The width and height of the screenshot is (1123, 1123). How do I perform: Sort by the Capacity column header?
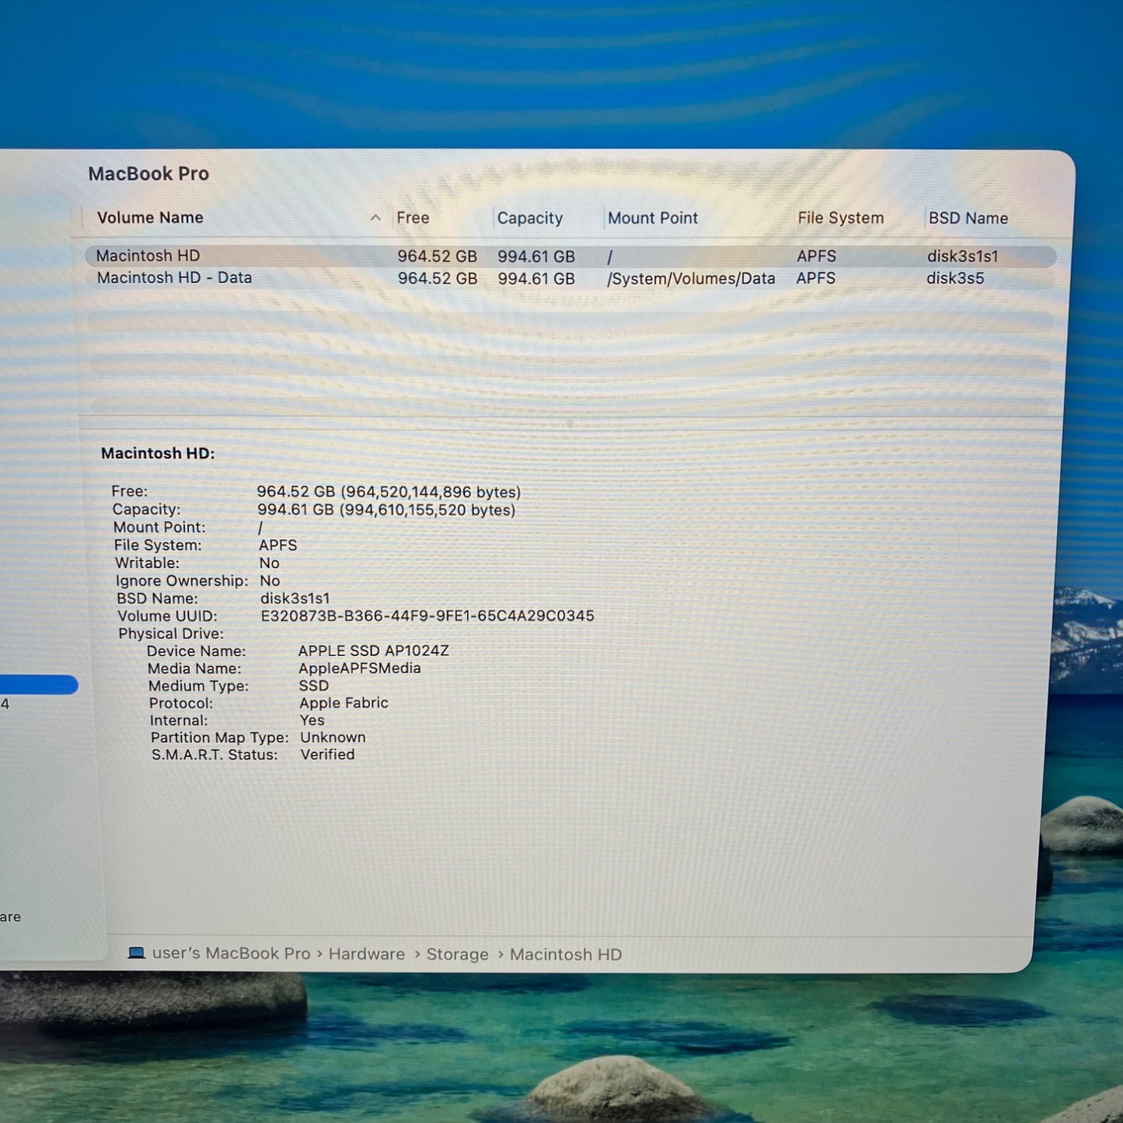[x=530, y=218]
